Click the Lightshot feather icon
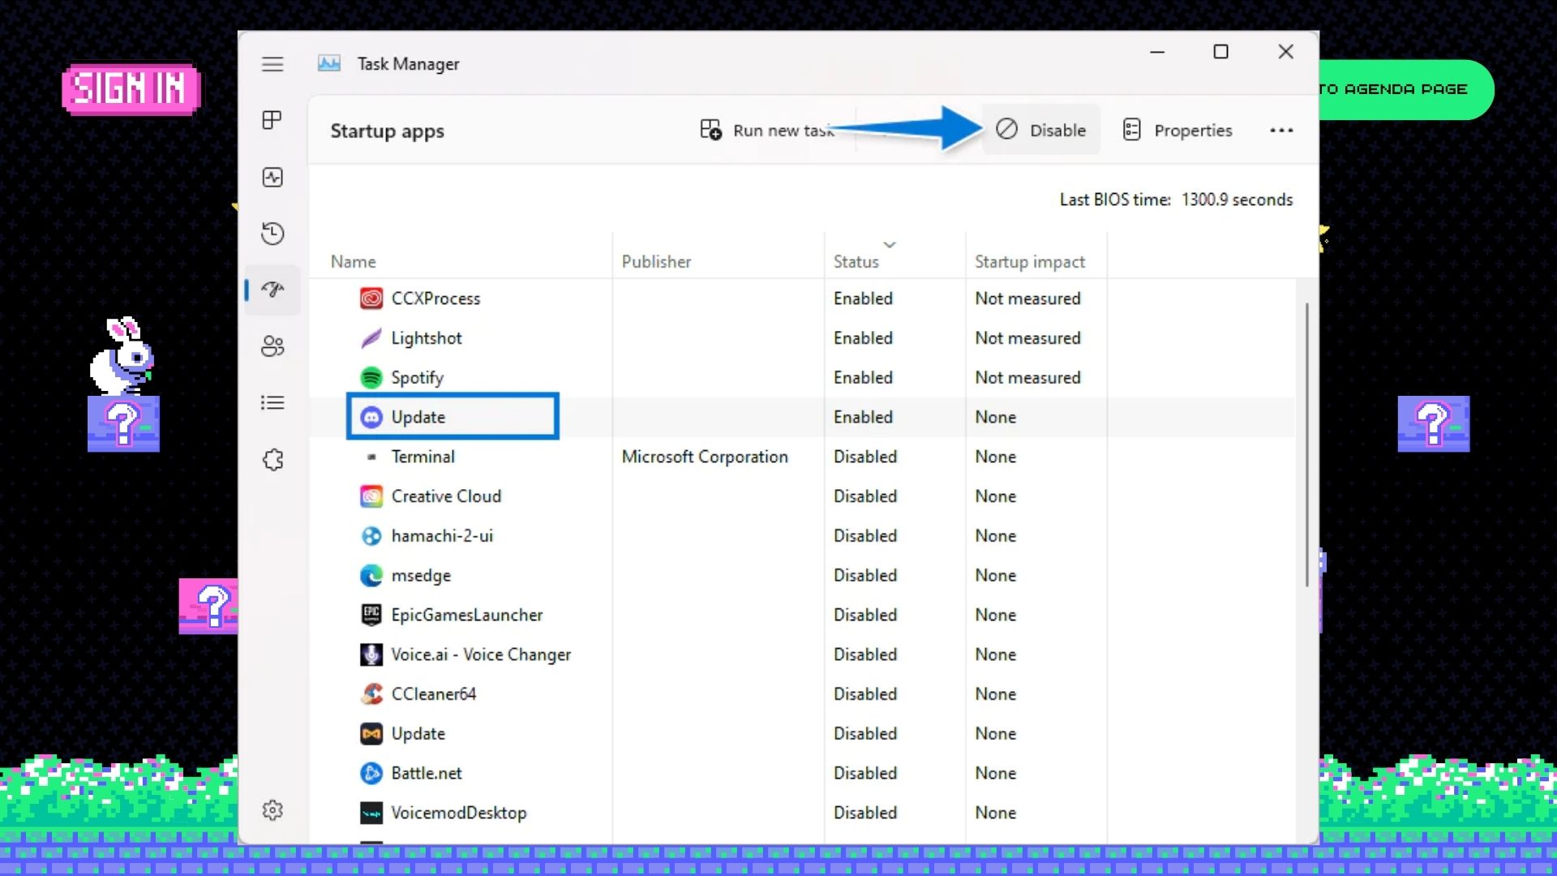Image resolution: width=1557 pixels, height=876 pixels. coord(371,338)
